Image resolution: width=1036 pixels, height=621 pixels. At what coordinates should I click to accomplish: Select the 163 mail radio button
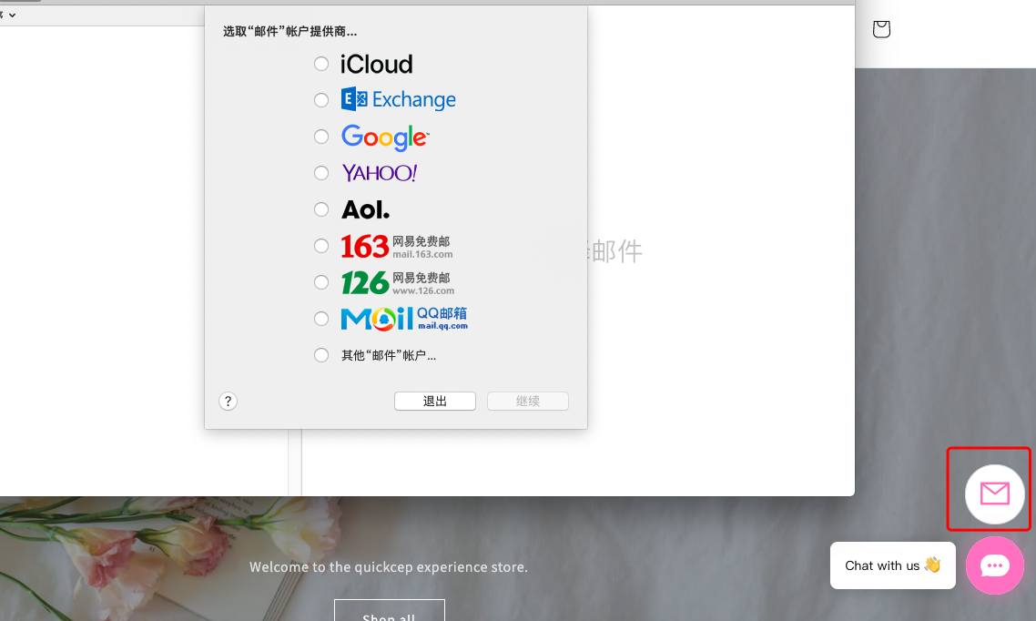321,246
